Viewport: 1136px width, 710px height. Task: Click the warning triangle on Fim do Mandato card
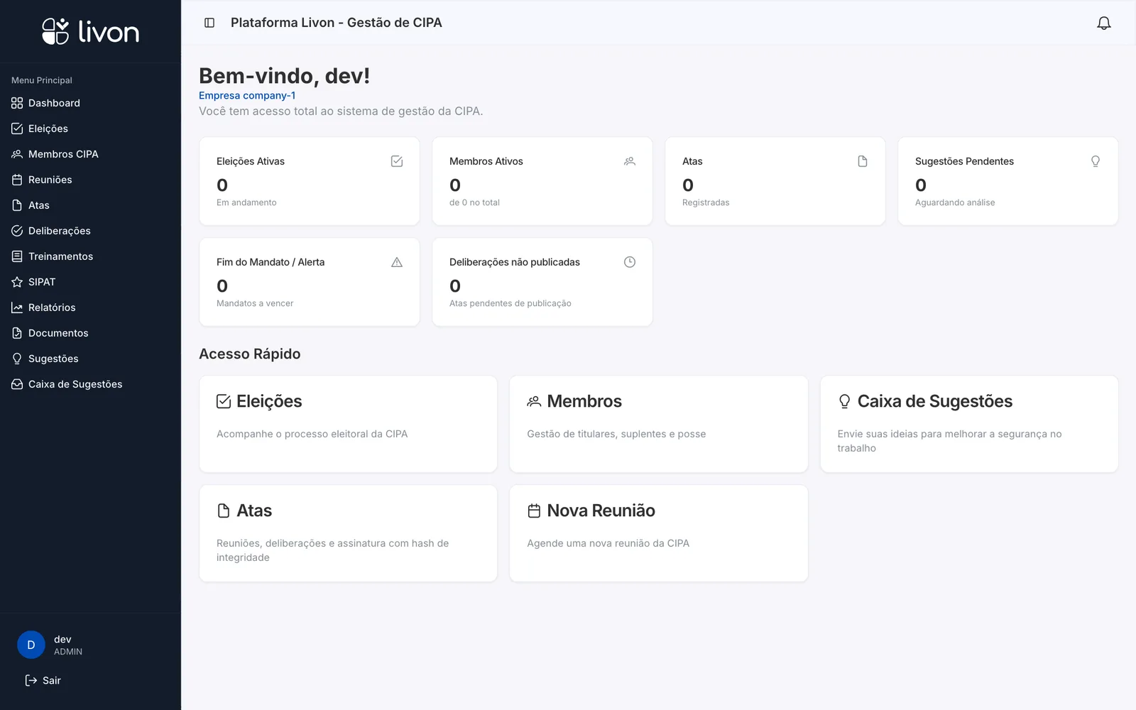[397, 262]
